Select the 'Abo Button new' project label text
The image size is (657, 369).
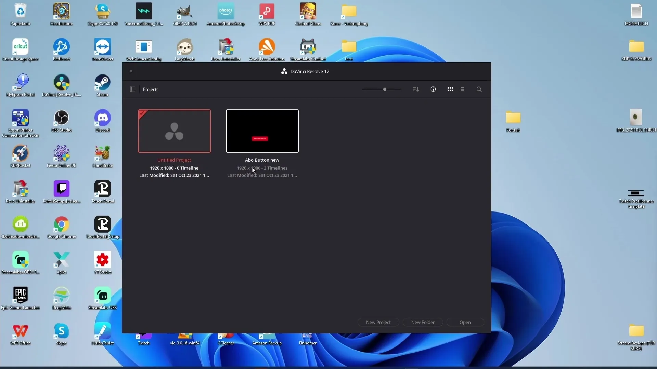262,160
